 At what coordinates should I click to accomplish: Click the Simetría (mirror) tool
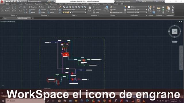tap(42, 10)
